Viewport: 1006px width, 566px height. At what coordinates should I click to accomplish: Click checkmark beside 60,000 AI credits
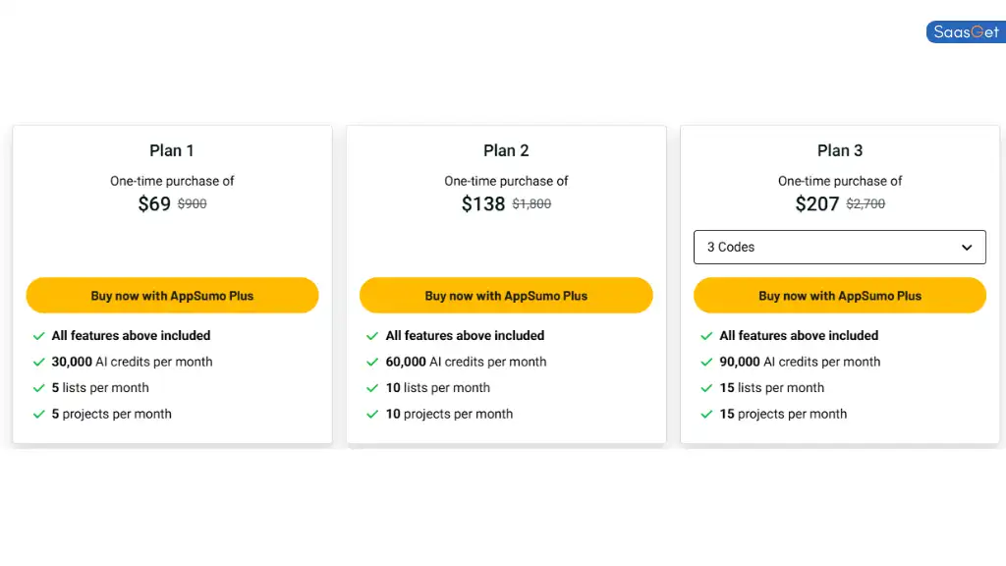coord(372,362)
